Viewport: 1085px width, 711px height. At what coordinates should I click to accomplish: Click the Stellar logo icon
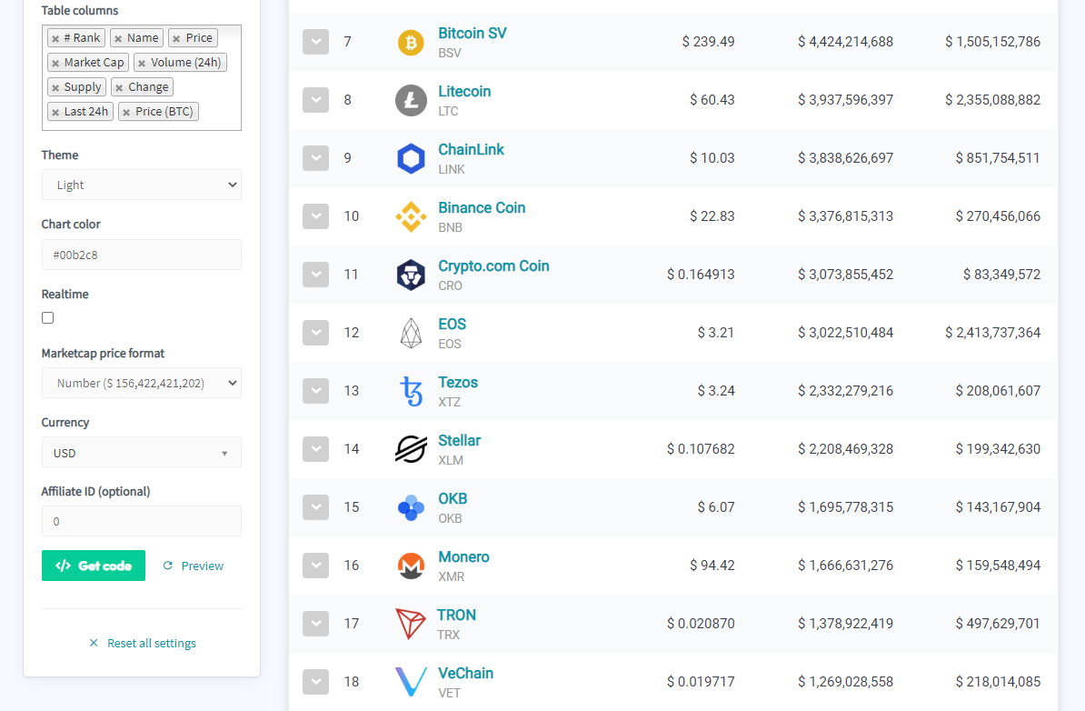point(411,449)
